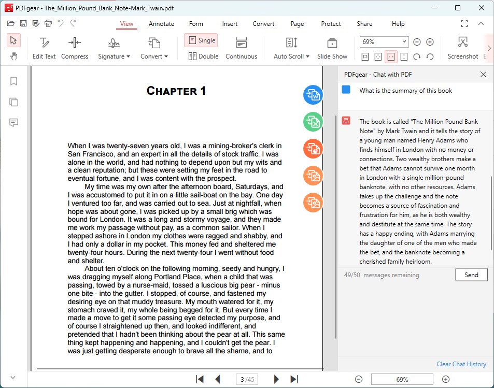This screenshot has height=388, width=494.
Task: Switch to Double page layout
Action: pos(202,56)
